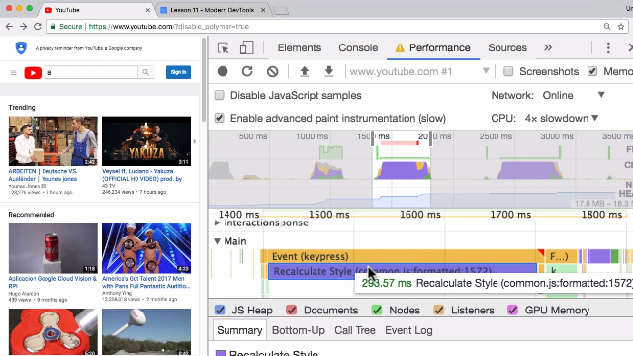The image size is (633, 356).
Task: Click the zoom magnifier in address bar
Action: pyautogui.click(x=607, y=27)
